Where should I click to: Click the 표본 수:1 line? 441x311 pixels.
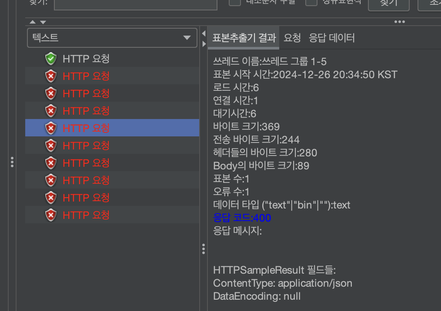click(231, 179)
